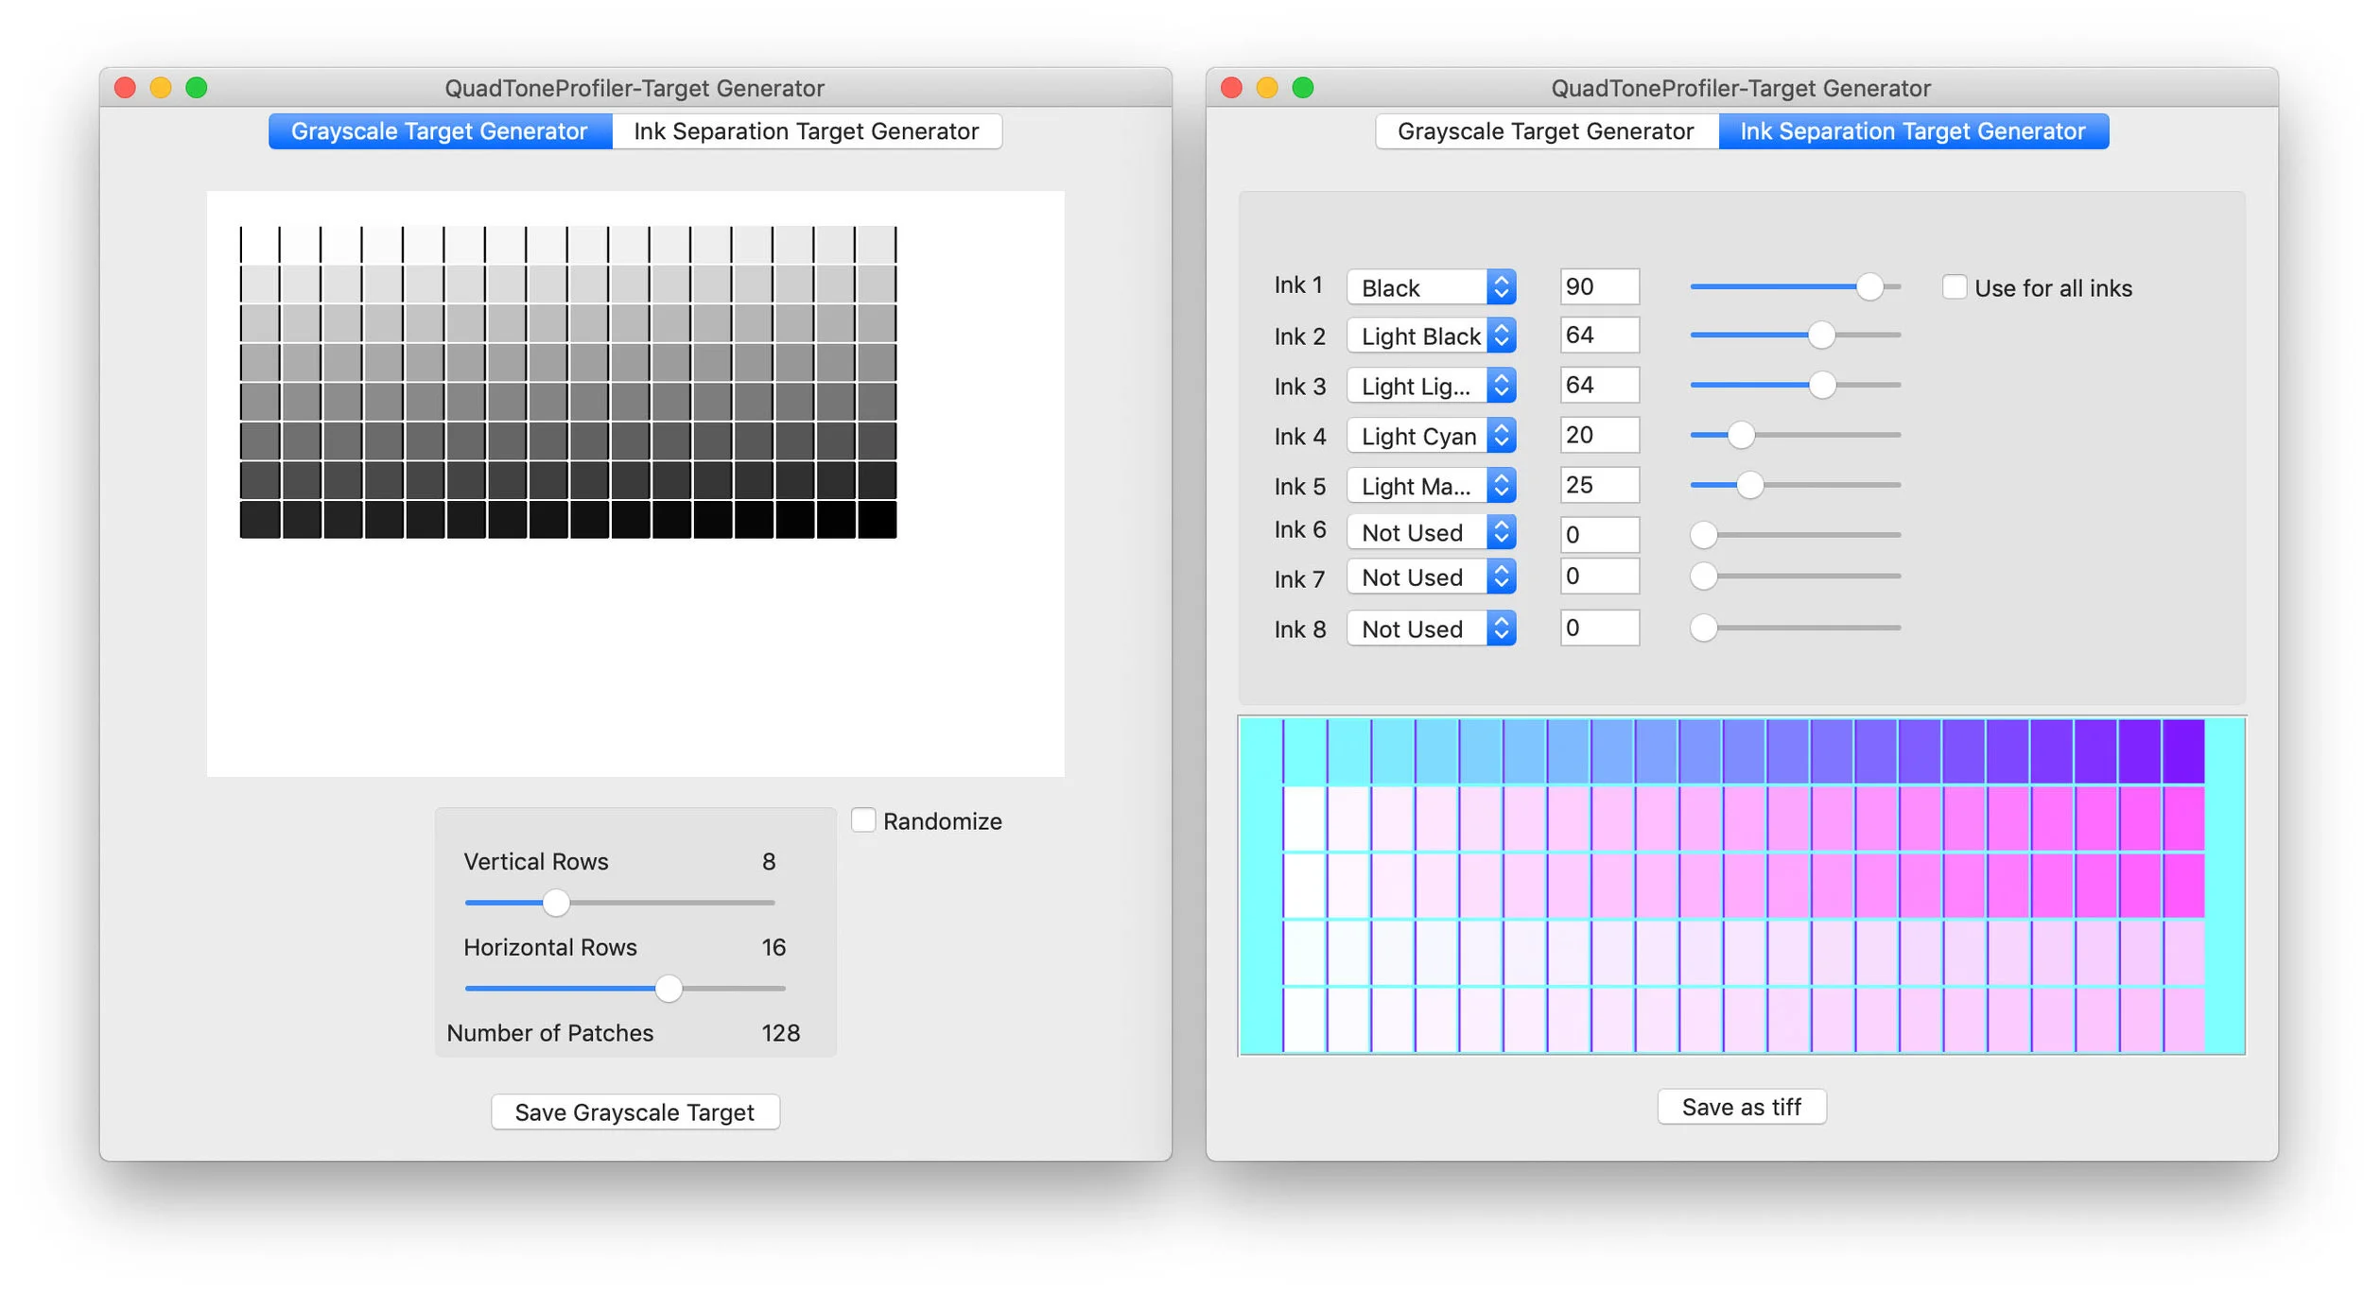Enable the Randomize checkbox
Screen dimensions: 2364x1293
(x=863, y=820)
